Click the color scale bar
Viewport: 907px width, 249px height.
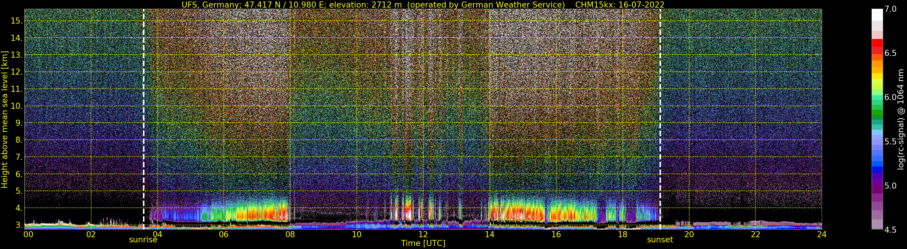point(877,119)
